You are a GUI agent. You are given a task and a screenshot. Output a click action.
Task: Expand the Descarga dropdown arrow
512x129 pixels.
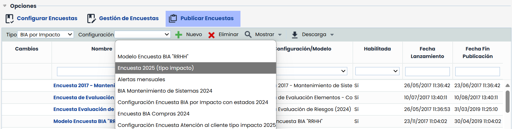[x=332, y=35]
